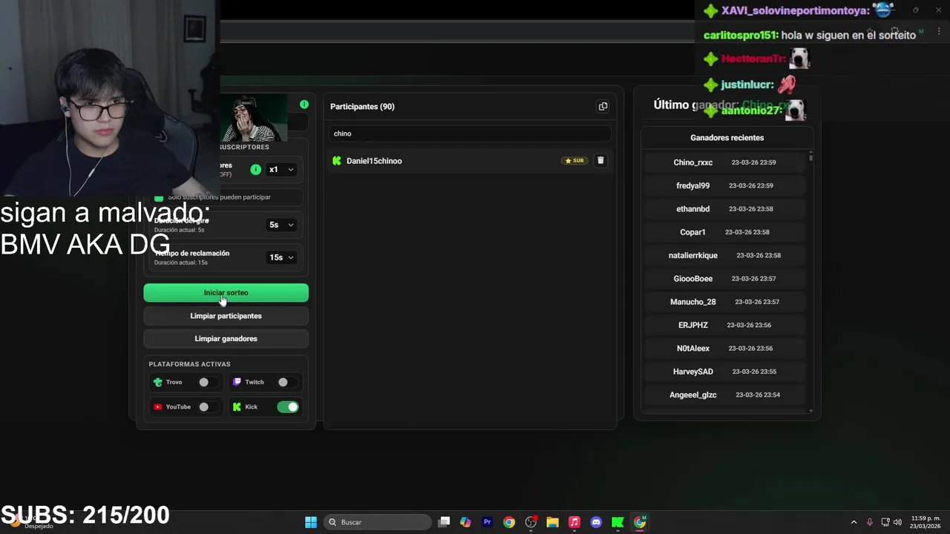Image resolution: width=950 pixels, height=534 pixels.
Task: Open Google Chrome from the taskbar
Action: click(508, 522)
